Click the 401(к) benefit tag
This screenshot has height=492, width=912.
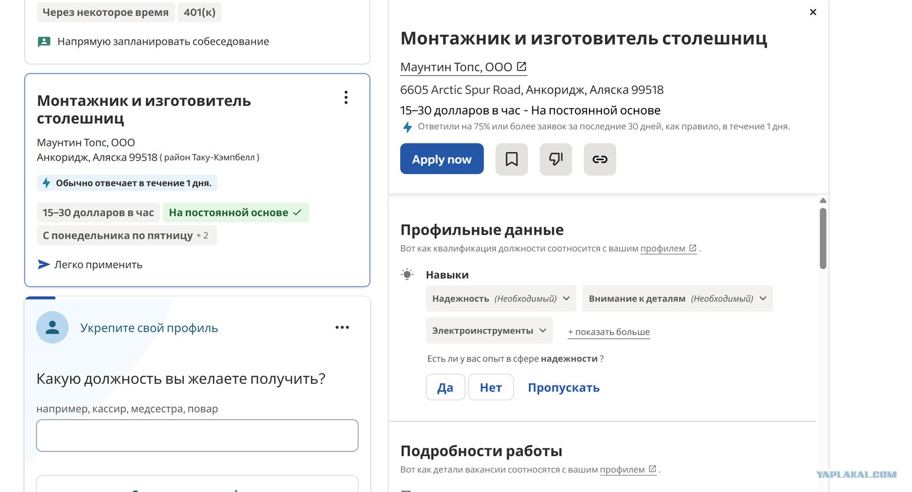[199, 12]
